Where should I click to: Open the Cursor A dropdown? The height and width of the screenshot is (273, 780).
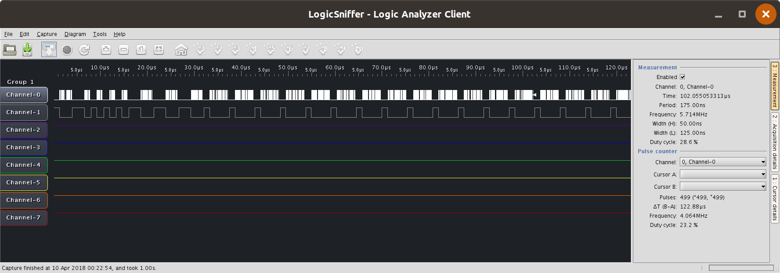[723, 174]
